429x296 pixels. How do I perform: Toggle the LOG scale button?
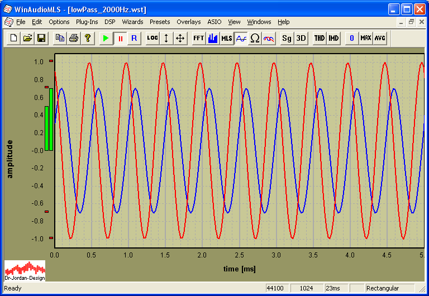pos(152,38)
